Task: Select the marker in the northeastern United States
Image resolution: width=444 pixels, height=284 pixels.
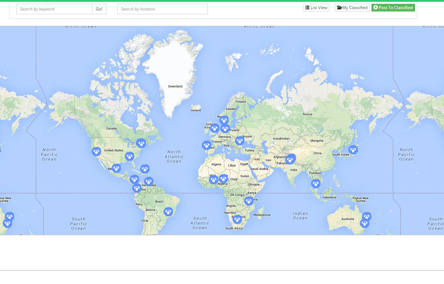Action: pos(141,143)
